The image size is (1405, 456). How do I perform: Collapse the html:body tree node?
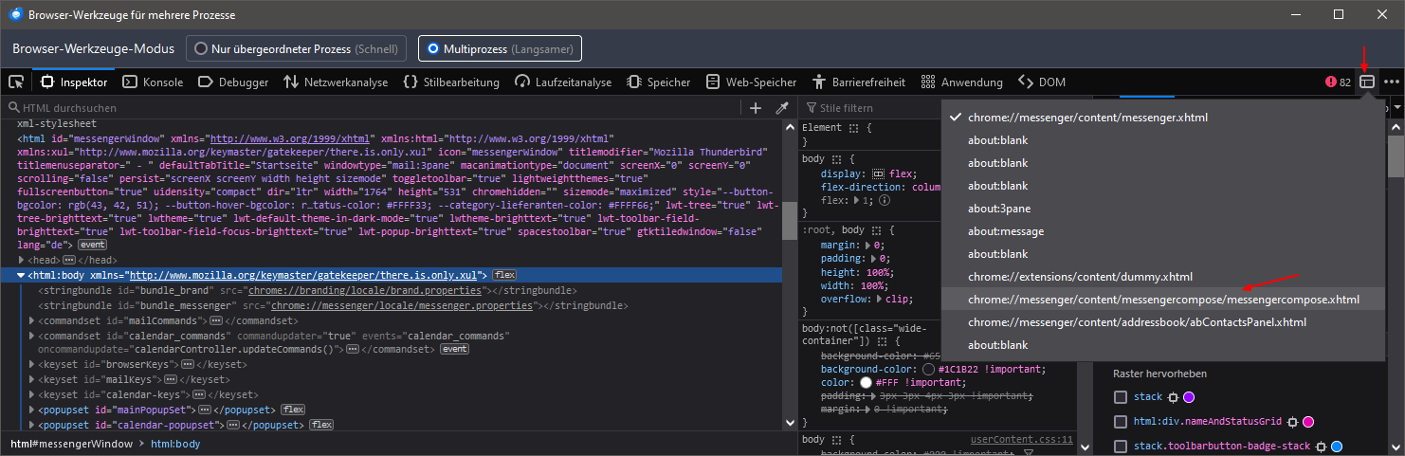click(21, 275)
